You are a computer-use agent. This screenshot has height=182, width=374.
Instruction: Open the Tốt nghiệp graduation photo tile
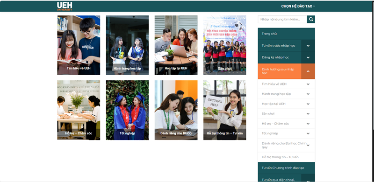(127, 110)
